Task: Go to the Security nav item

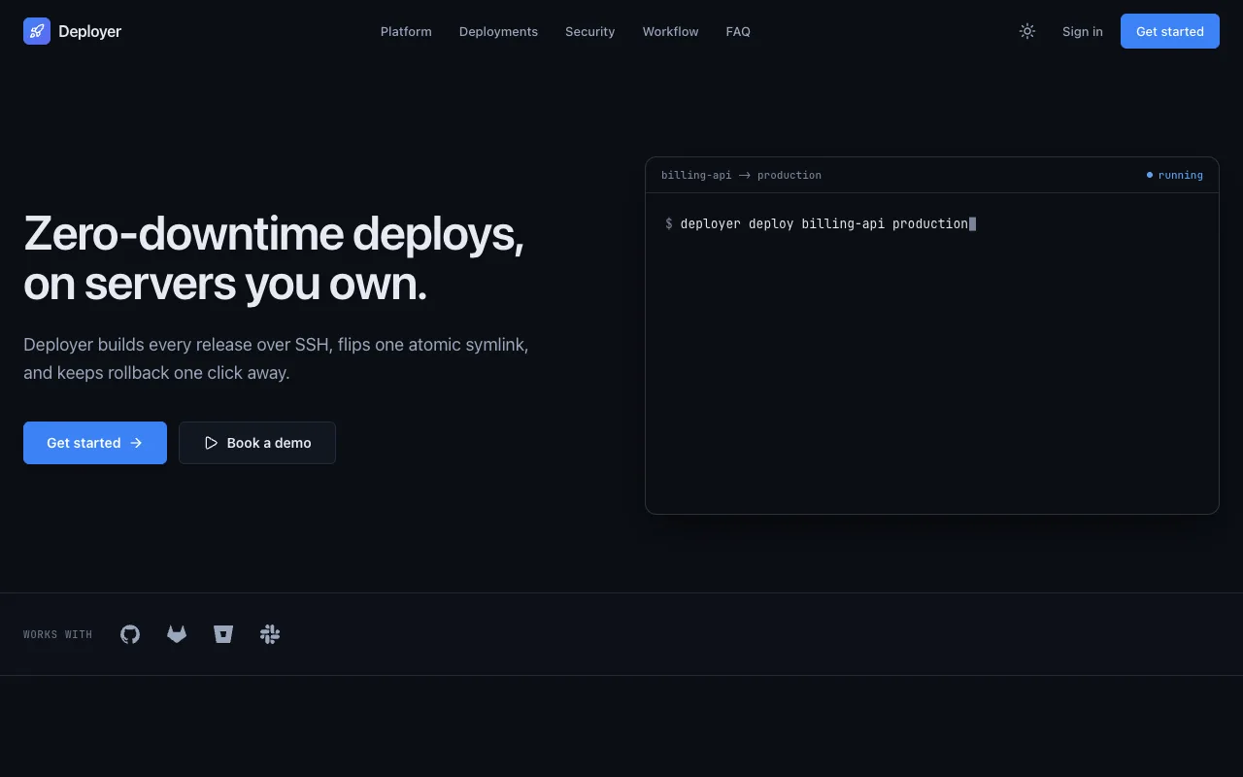Action: 590,31
